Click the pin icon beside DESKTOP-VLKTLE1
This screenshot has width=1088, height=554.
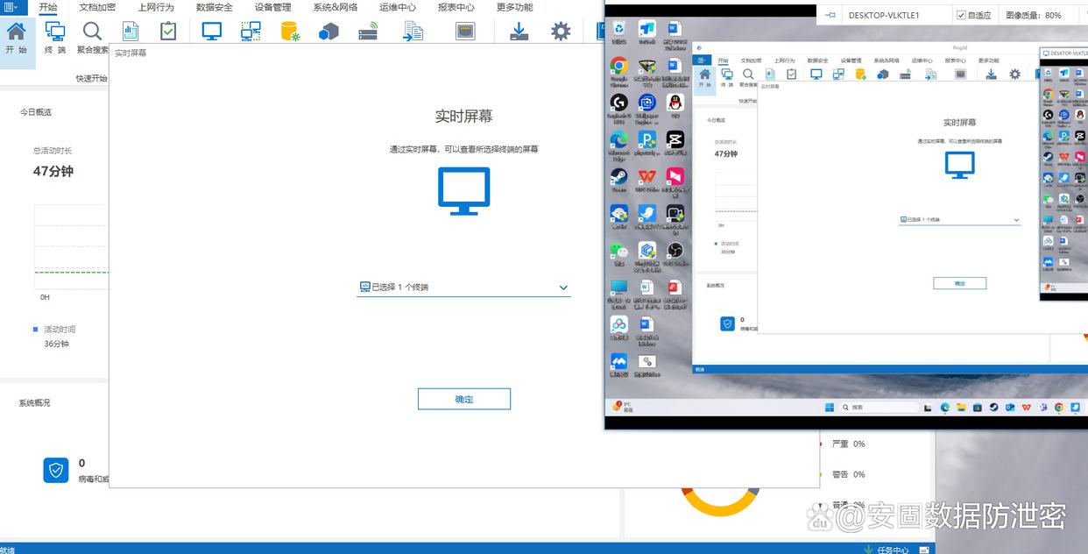pos(830,16)
